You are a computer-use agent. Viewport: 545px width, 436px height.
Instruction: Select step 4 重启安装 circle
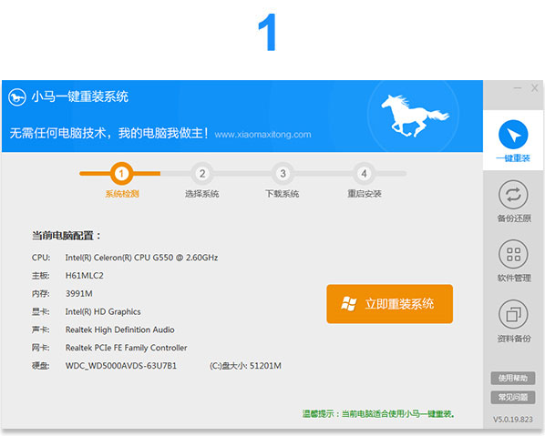coord(364,173)
